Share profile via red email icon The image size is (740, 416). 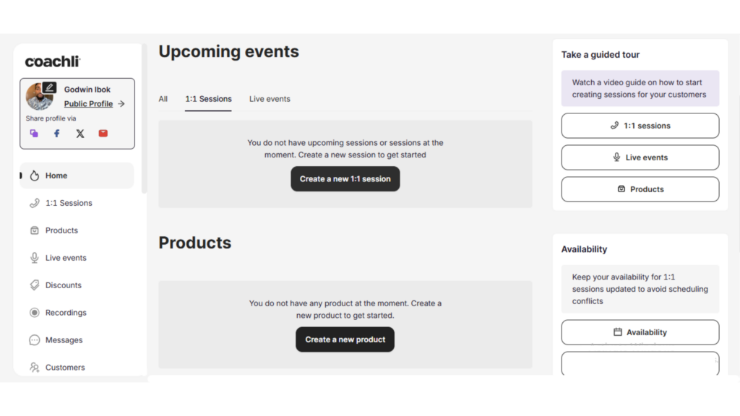pyautogui.click(x=103, y=134)
